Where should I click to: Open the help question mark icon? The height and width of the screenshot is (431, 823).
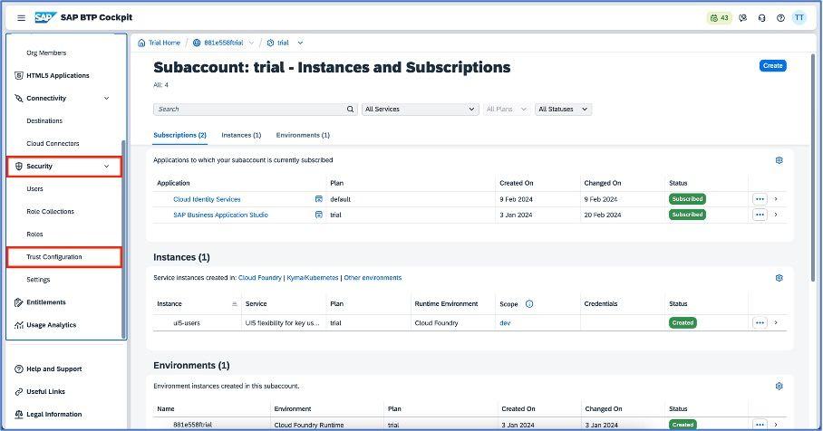[x=780, y=18]
